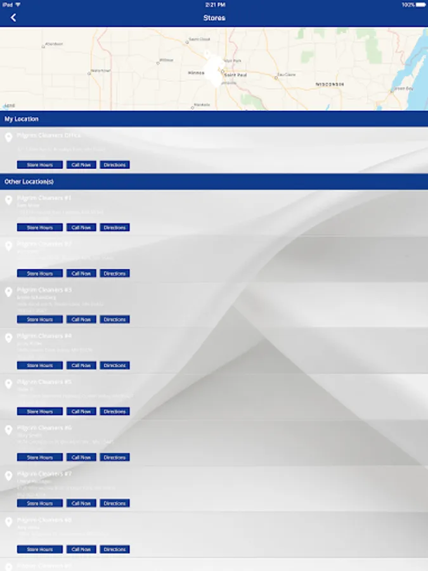Open Store Hours for Pilgrim Cleaners #6
Viewport: 428px width, 571px height.
[x=40, y=457]
